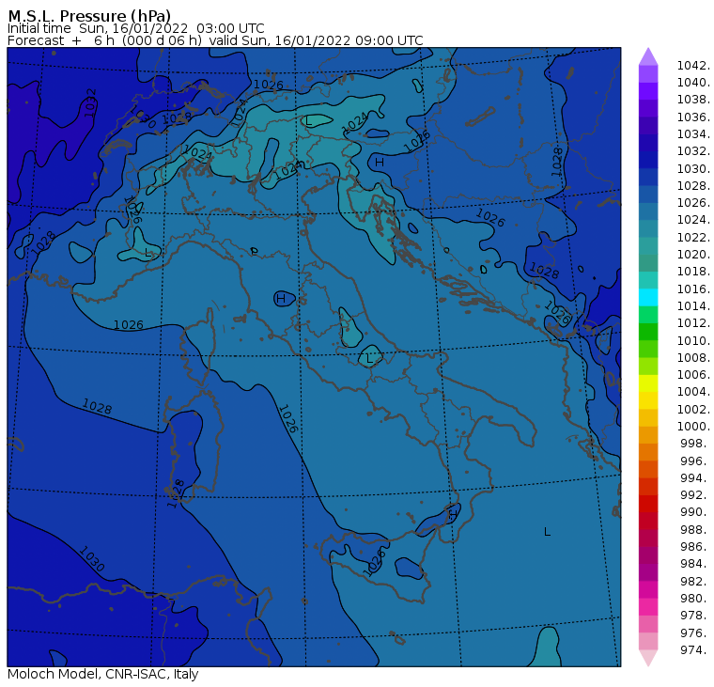This screenshot has height=687, width=714.
Task: Click the 1020. legend value
Action: [693, 254]
